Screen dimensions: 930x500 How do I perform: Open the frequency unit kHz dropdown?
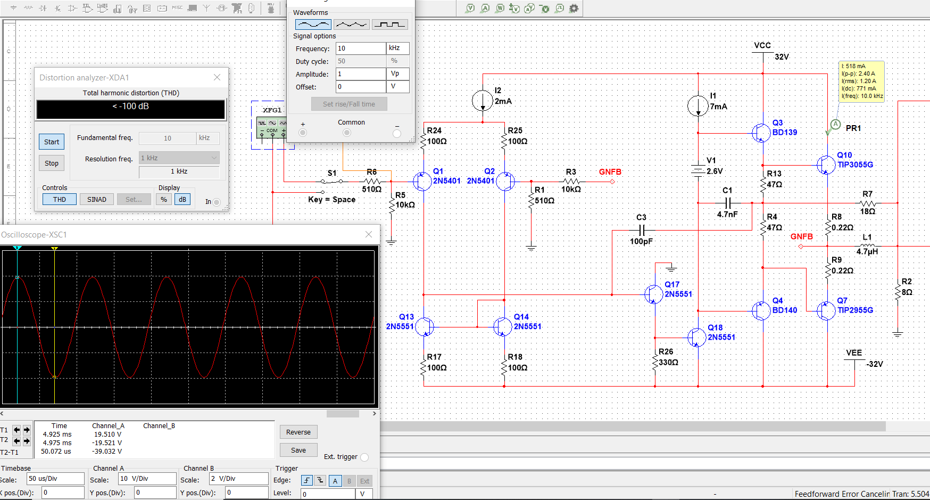tap(398, 48)
